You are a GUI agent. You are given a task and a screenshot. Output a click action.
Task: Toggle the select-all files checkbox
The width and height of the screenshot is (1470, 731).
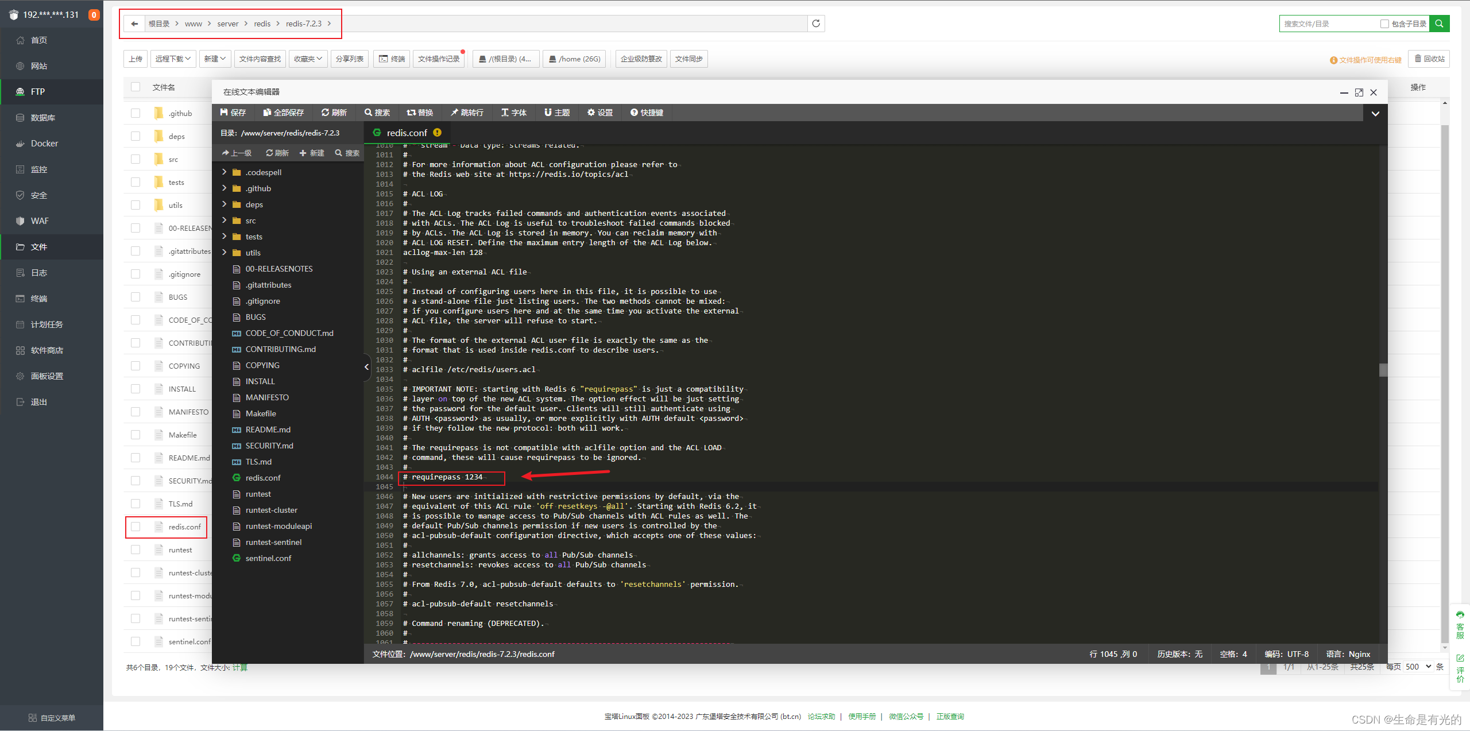coord(136,87)
